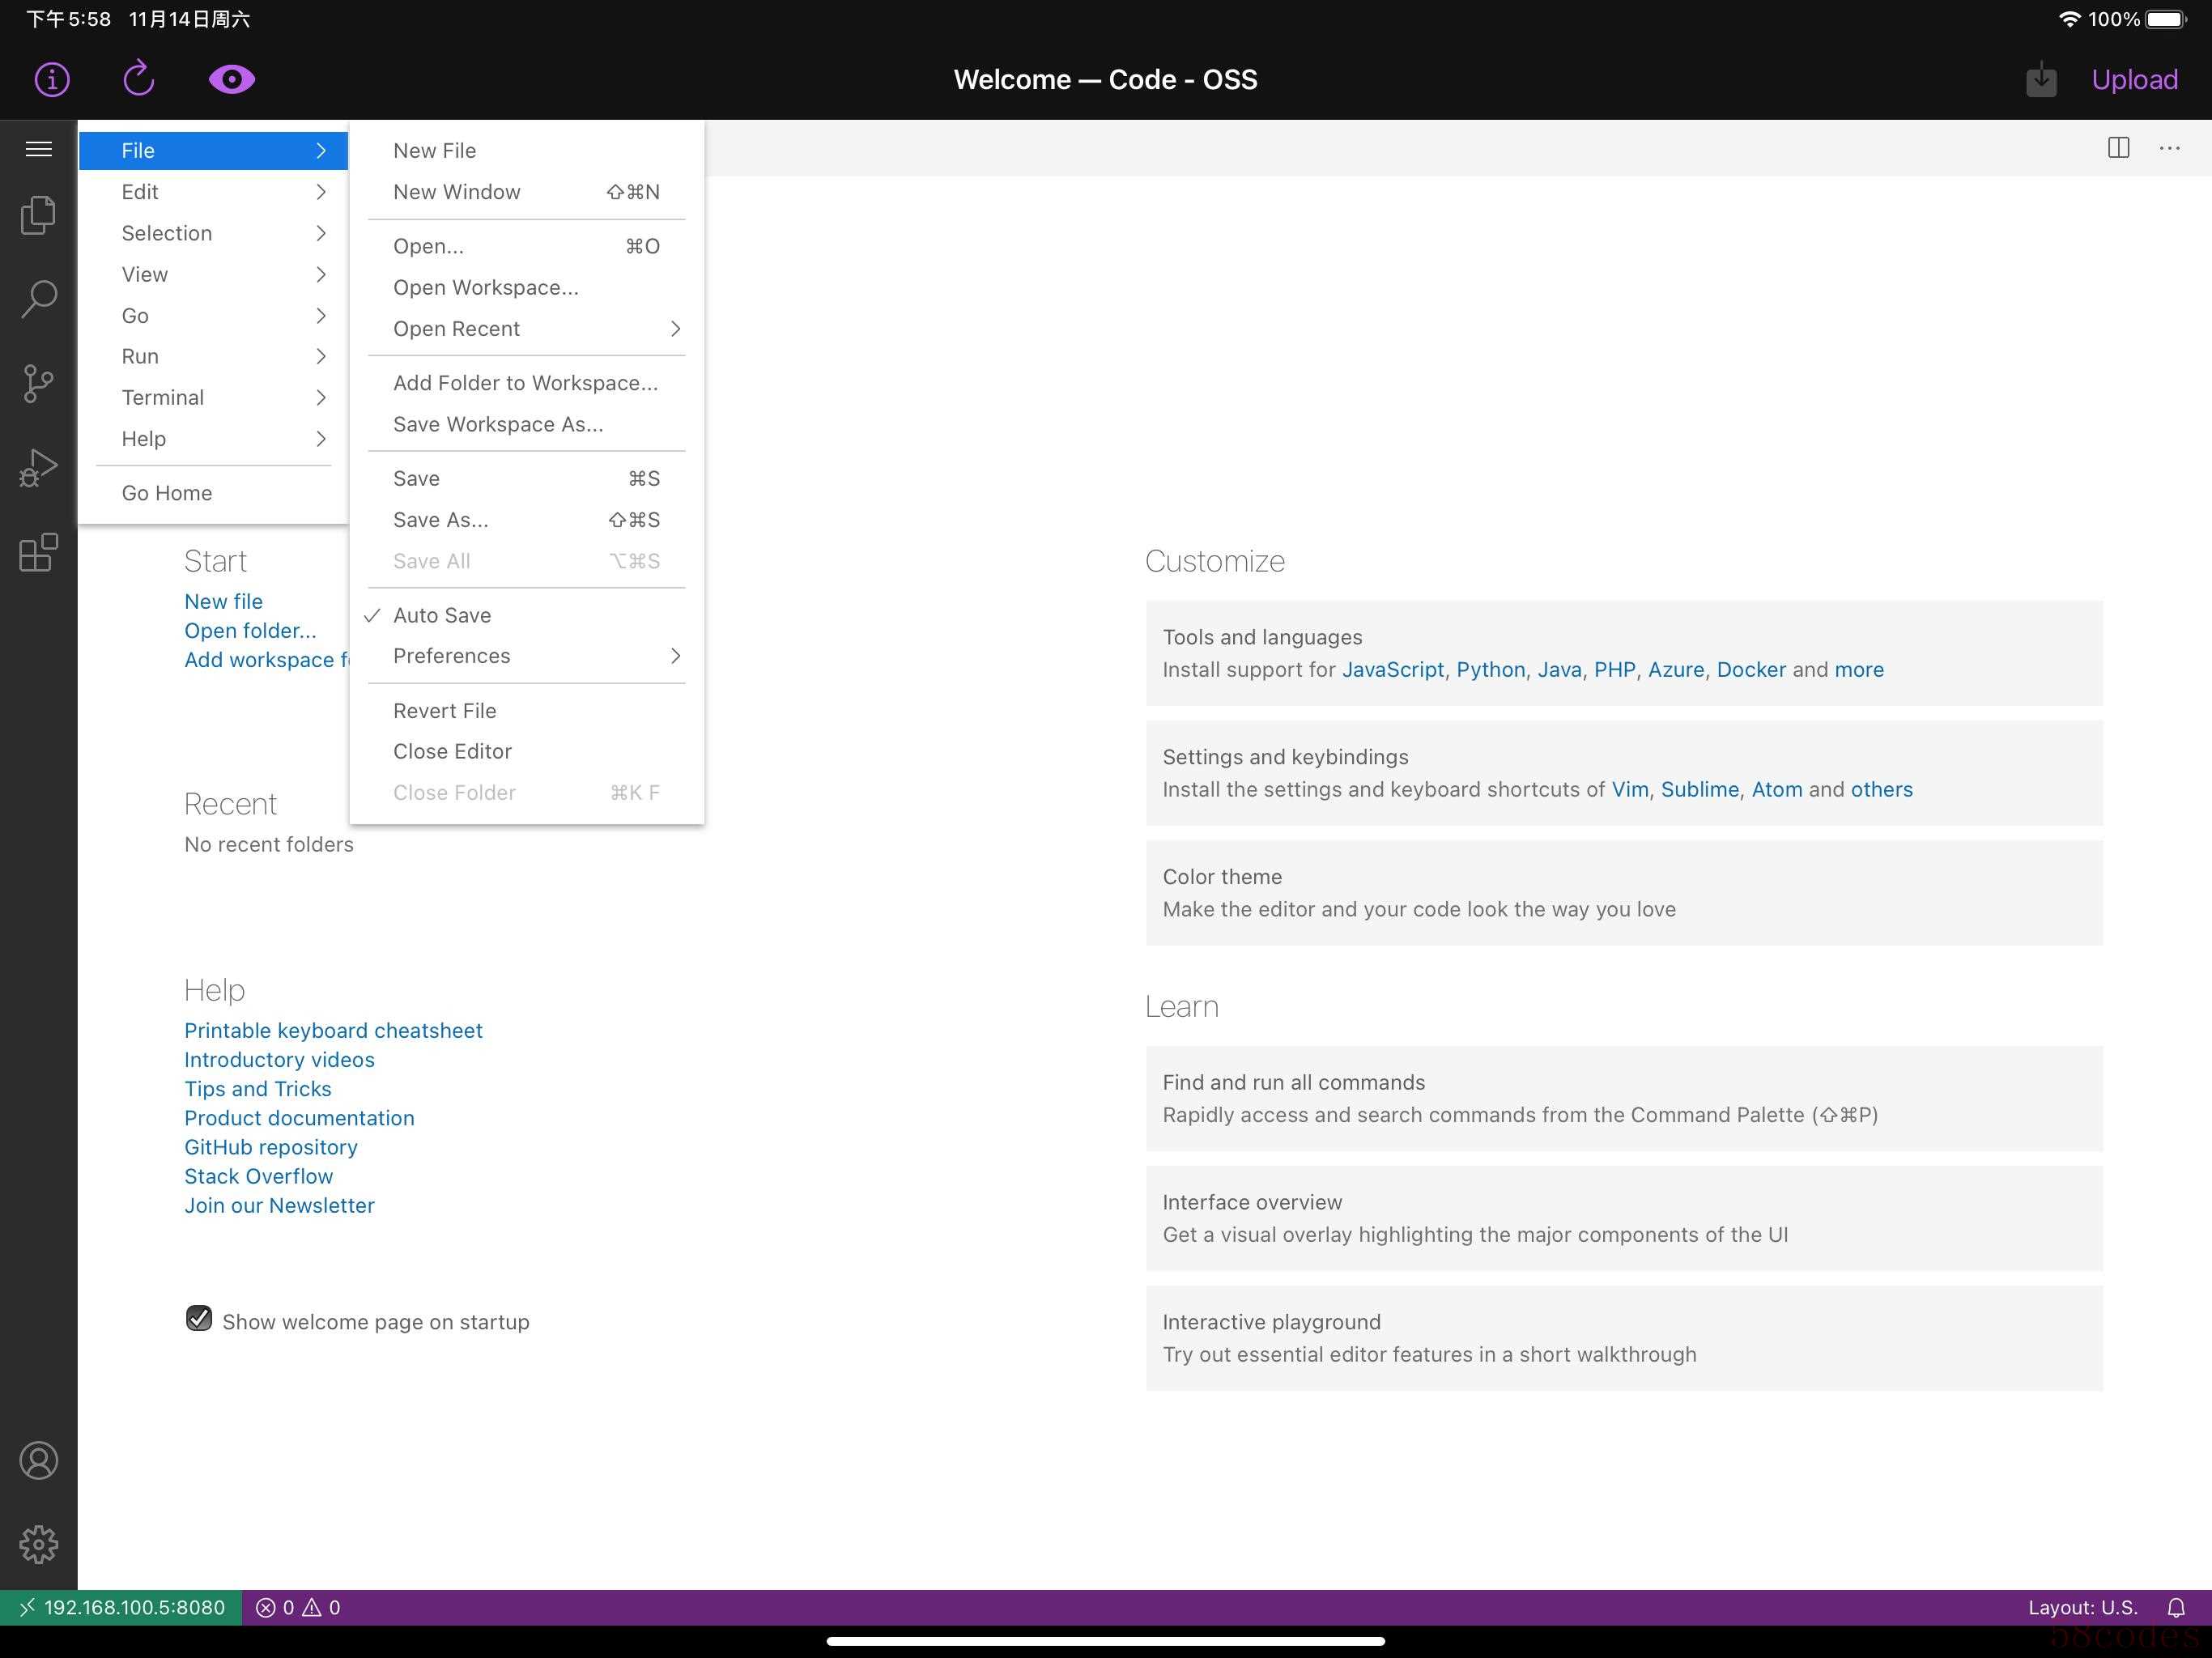Screen dimensions: 2212x1658
Task: Click Join our Newsletter link
Action: (279, 1205)
